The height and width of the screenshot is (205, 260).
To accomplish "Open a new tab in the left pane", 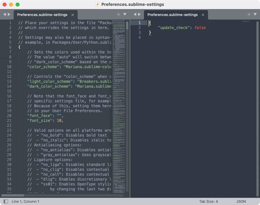I will click(x=118, y=15).
